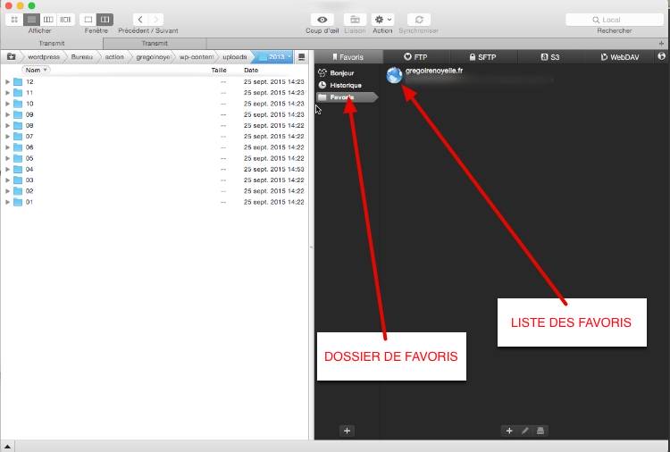The height and width of the screenshot is (452, 670).
Task: Navigate to action in path bar
Action: point(114,57)
